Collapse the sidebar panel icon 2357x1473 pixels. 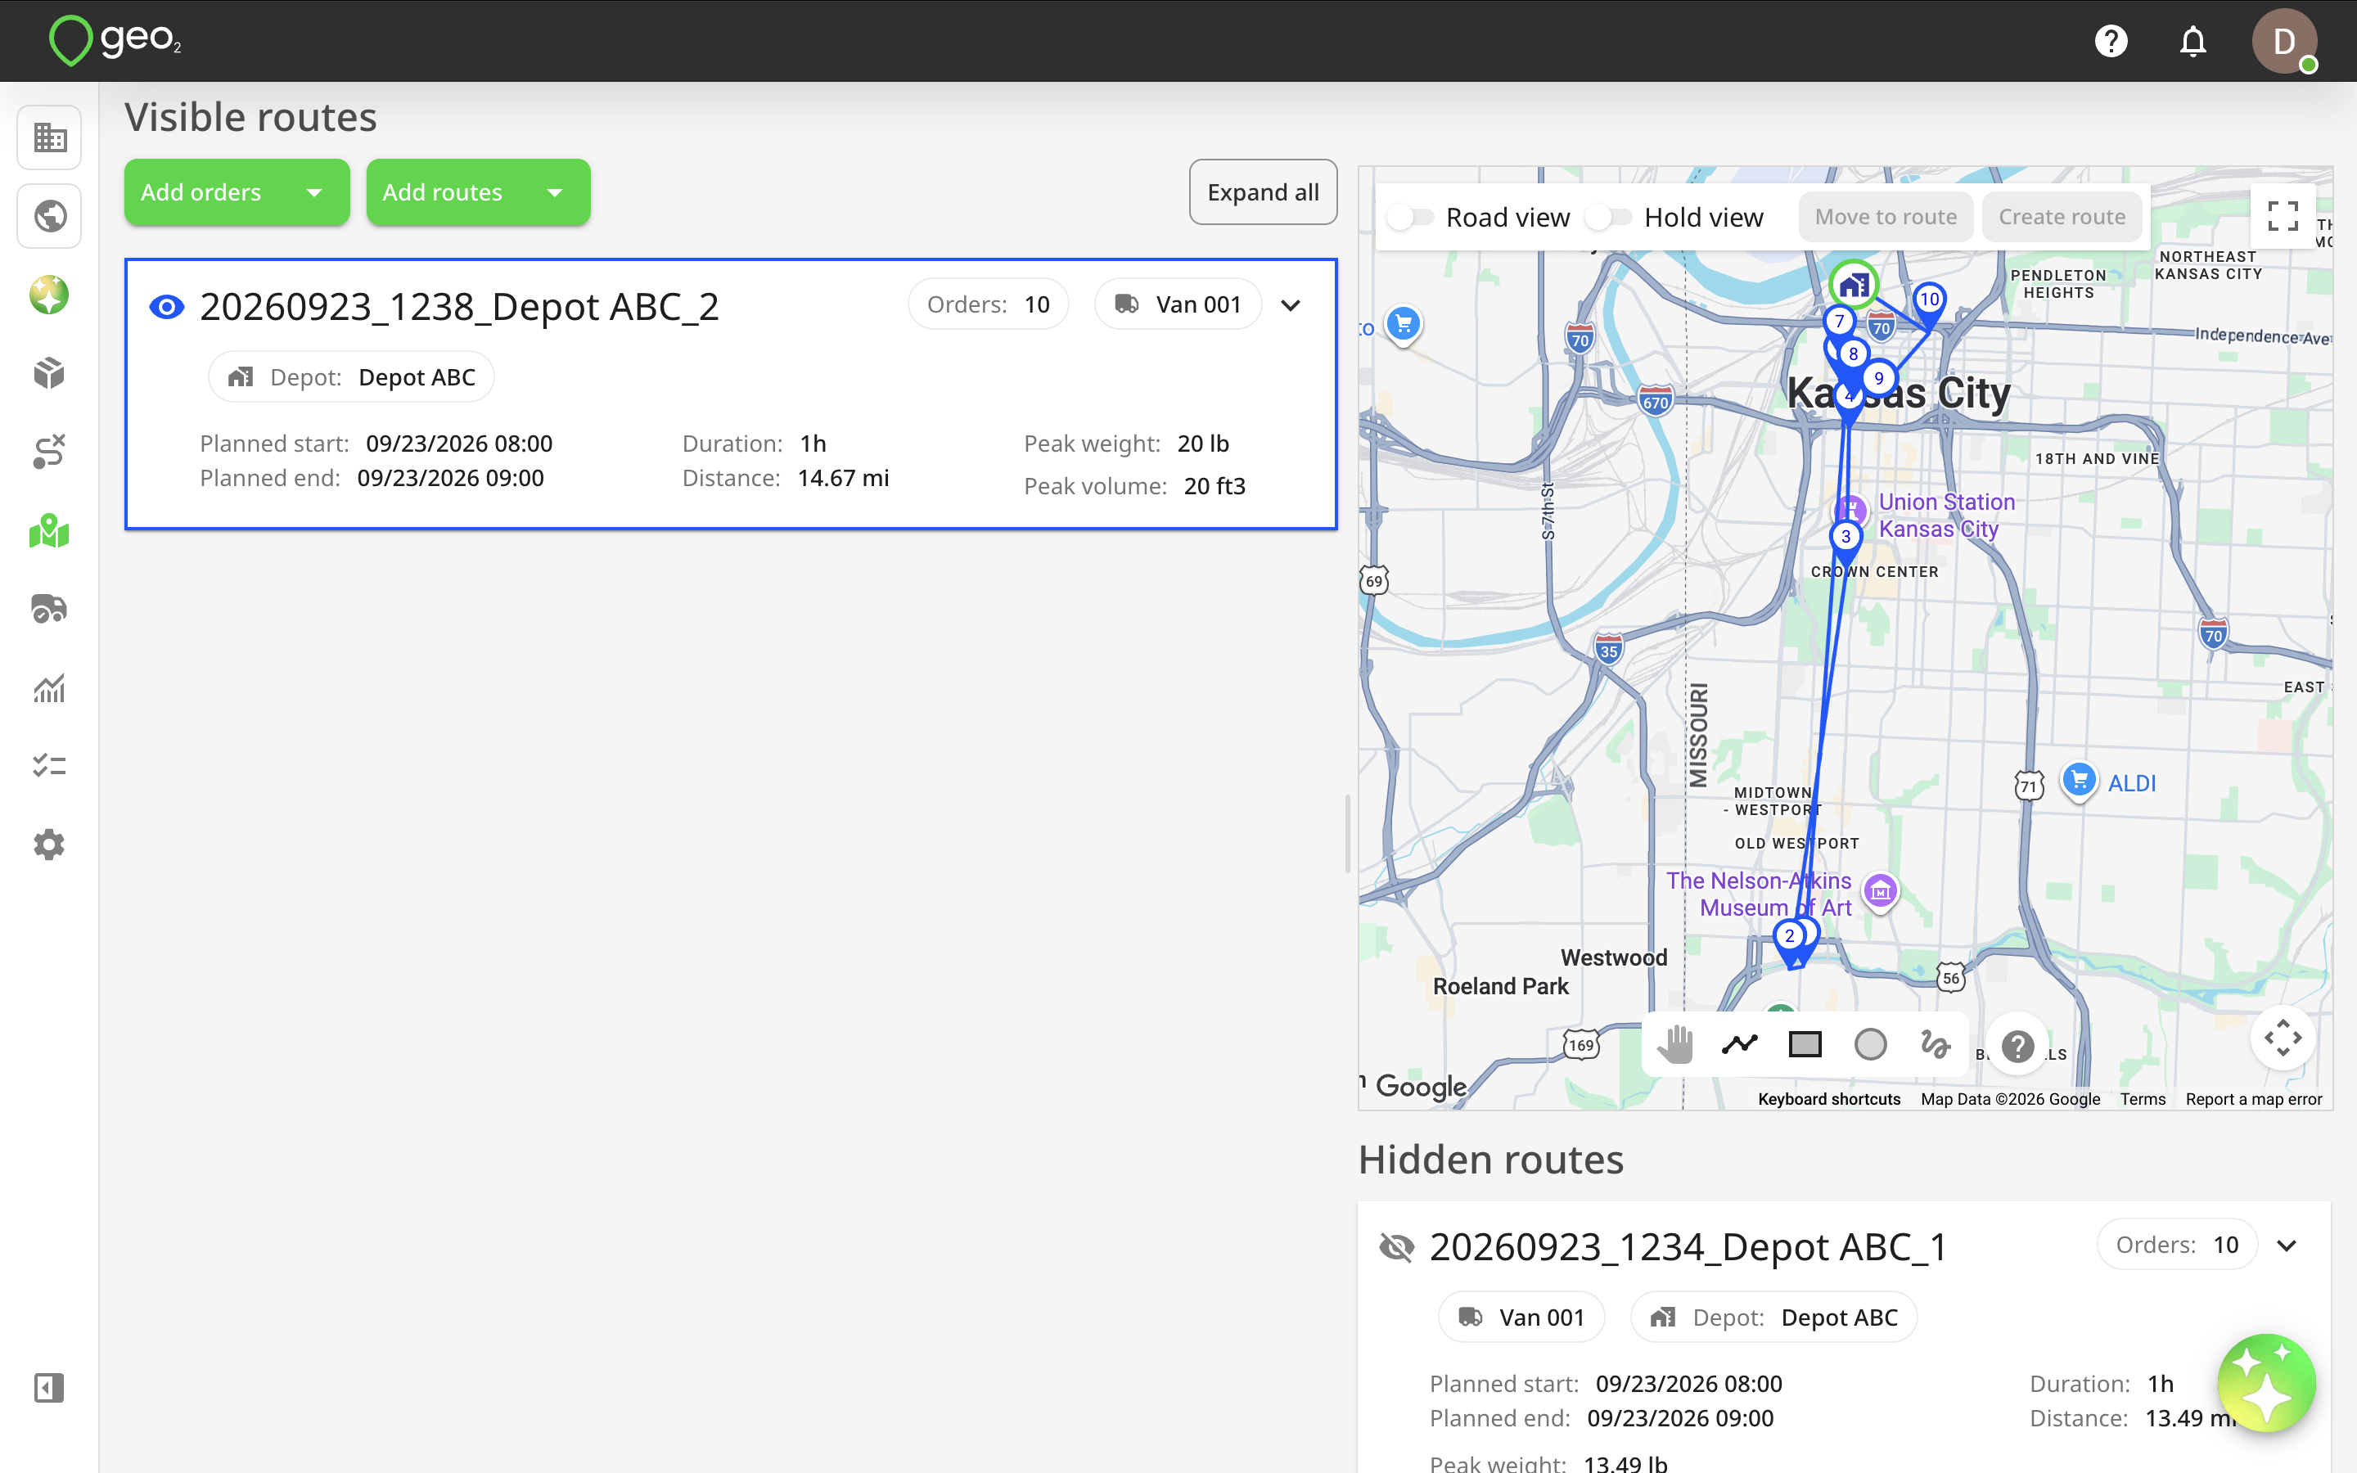point(50,1387)
